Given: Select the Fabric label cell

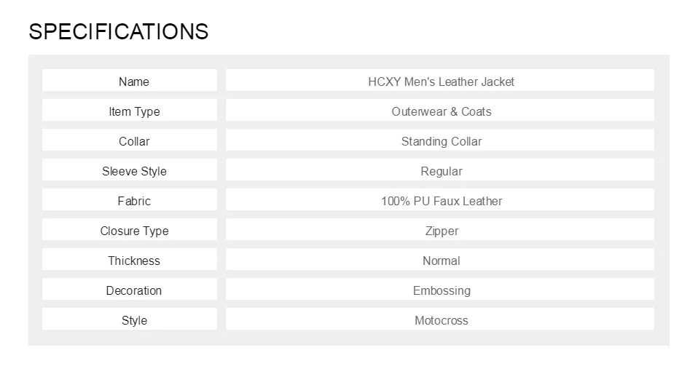Looking at the screenshot, I should (x=133, y=201).
